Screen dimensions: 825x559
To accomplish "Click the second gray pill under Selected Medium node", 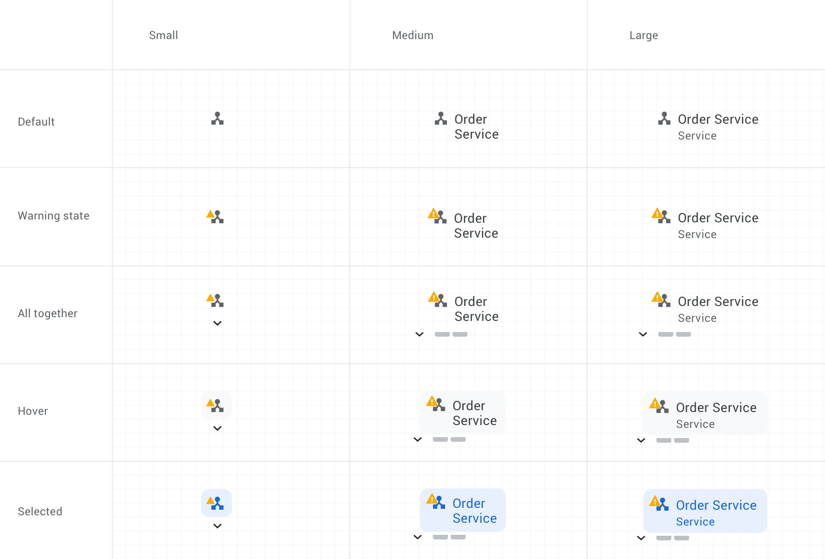I will coord(459,537).
